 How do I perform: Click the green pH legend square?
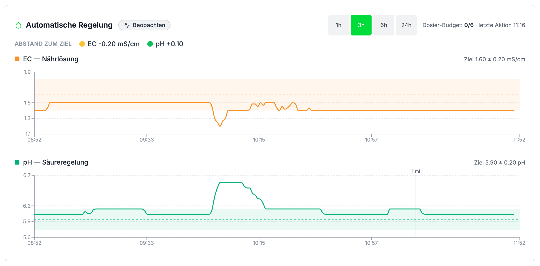tap(17, 162)
